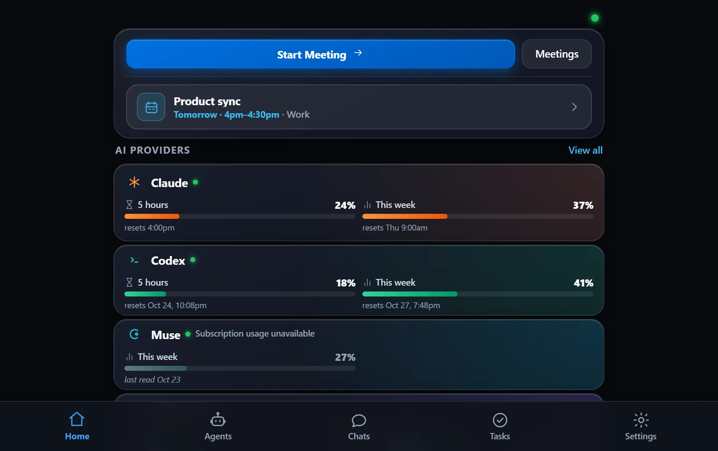This screenshot has height=451, width=718.
Task: Click Claude's 5 hours usage progress bar
Action: pos(240,216)
